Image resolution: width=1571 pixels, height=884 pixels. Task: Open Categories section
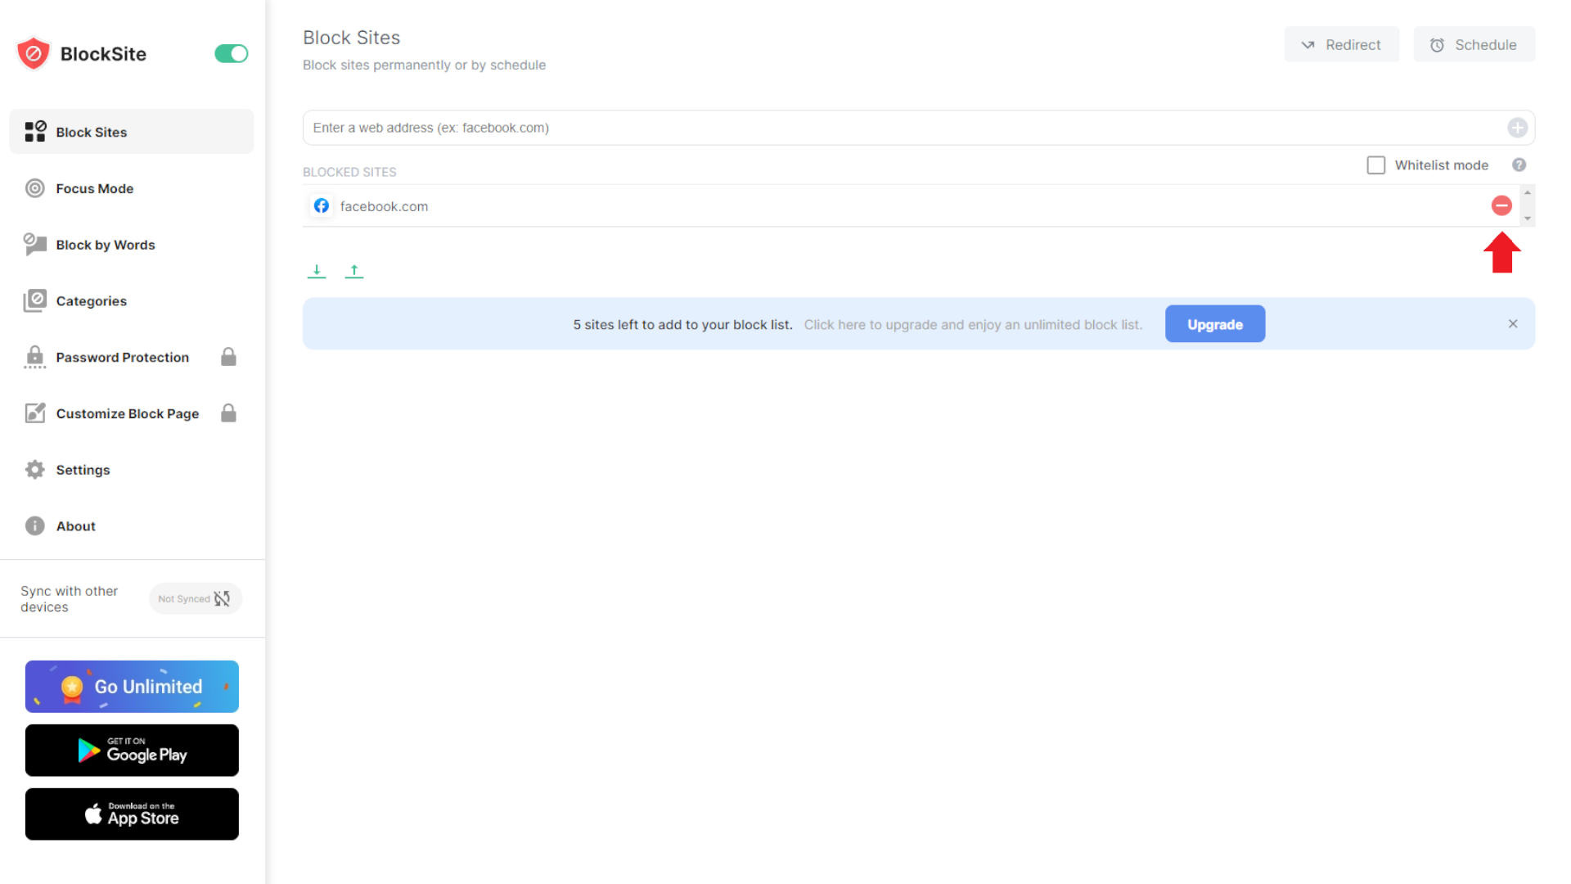[91, 300]
